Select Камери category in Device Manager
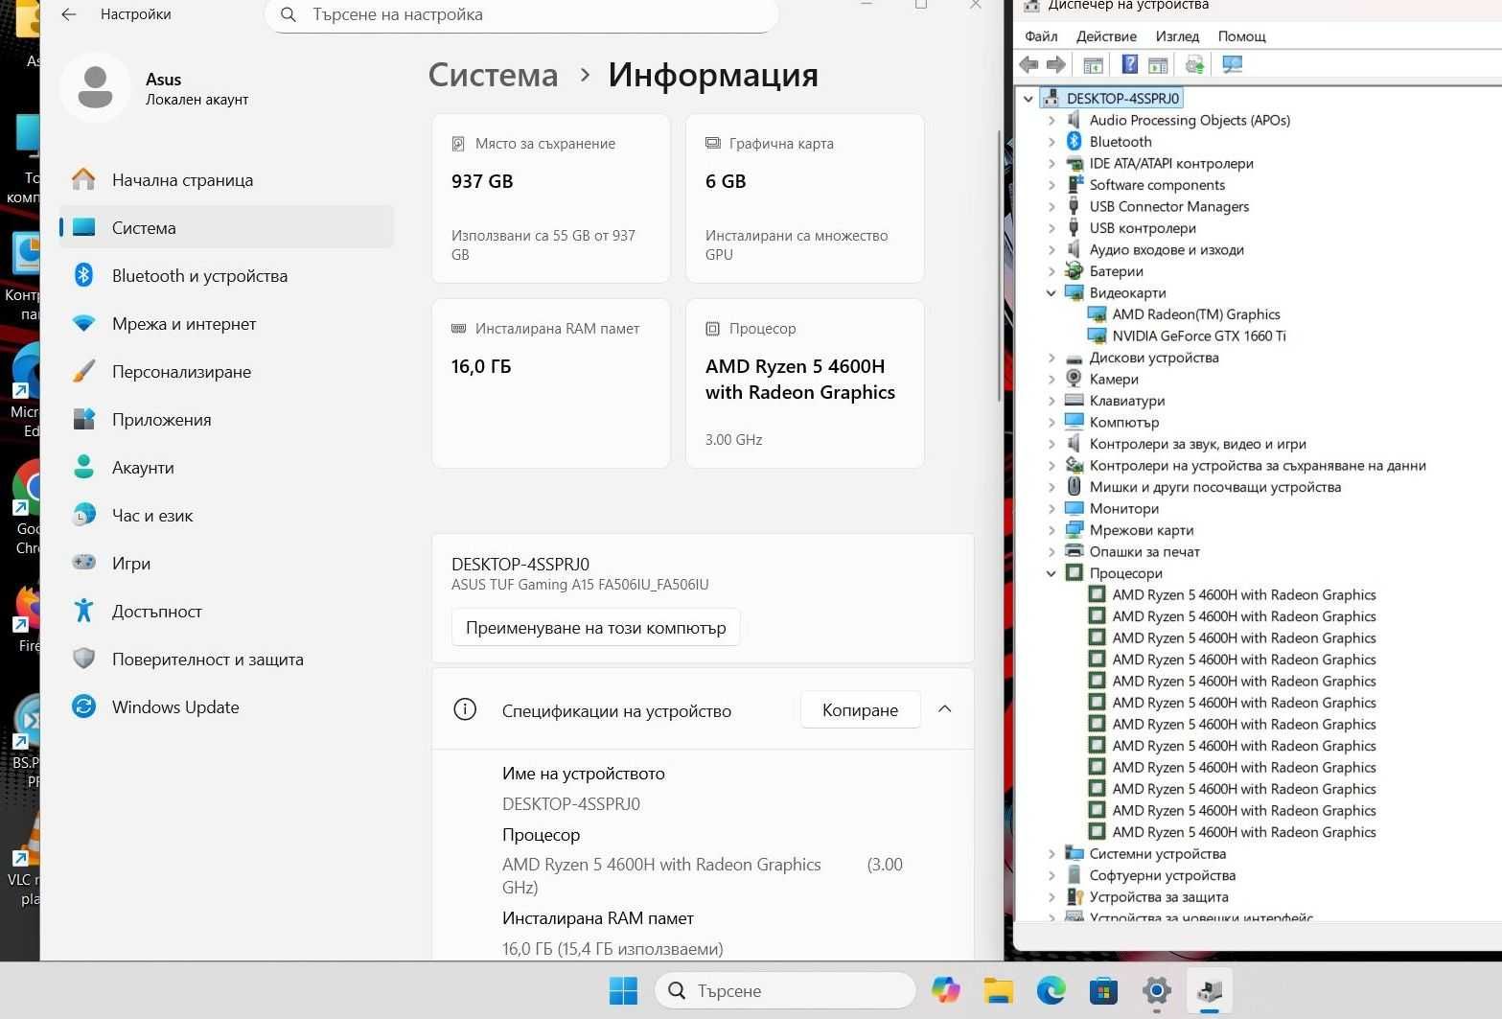This screenshot has height=1019, width=1502. pyautogui.click(x=1113, y=379)
